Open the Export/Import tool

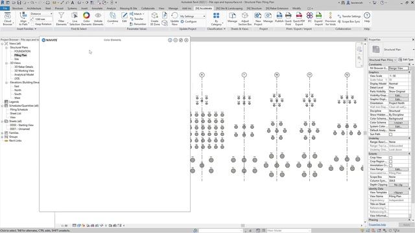click(x=318, y=19)
